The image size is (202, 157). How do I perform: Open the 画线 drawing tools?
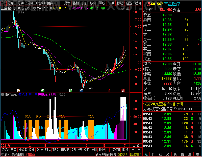pos(102,3)
